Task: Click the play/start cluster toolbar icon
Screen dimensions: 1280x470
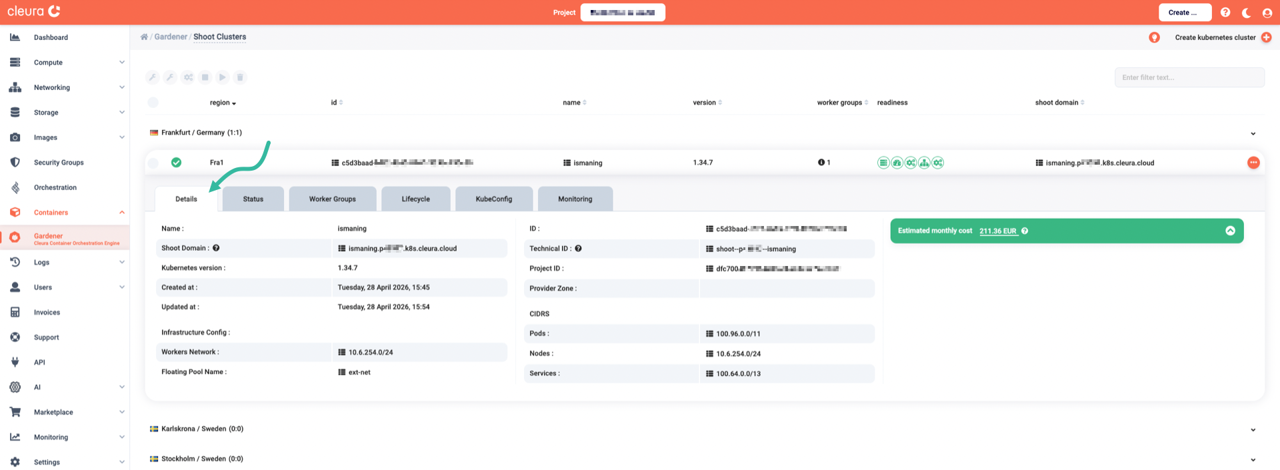Action: coord(223,77)
